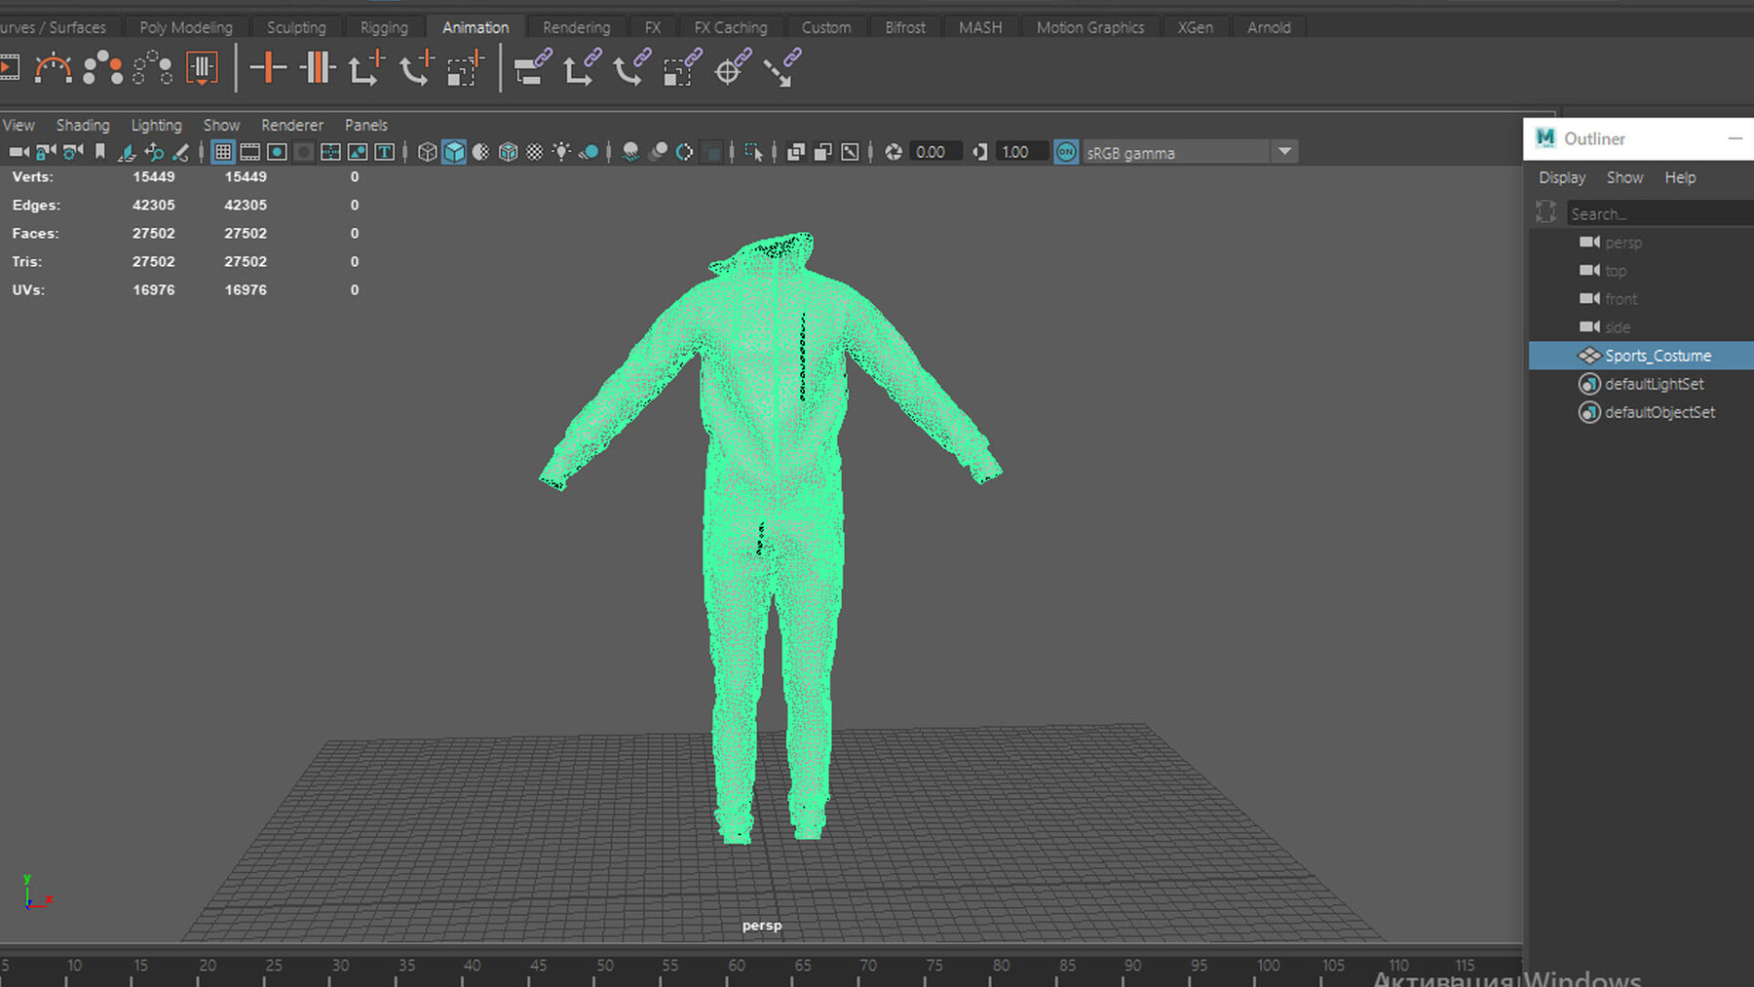Image resolution: width=1754 pixels, height=987 pixels.
Task: Toggle the ON view transform button
Action: click(1066, 152)
